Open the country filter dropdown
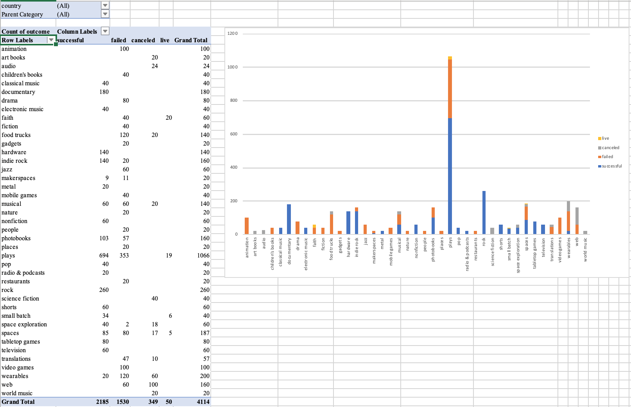The width and height of the screenshot is (631, 407). click(104, 6)
